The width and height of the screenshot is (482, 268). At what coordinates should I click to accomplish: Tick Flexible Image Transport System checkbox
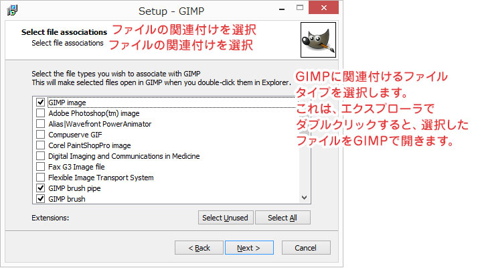[x=41, y=178]
